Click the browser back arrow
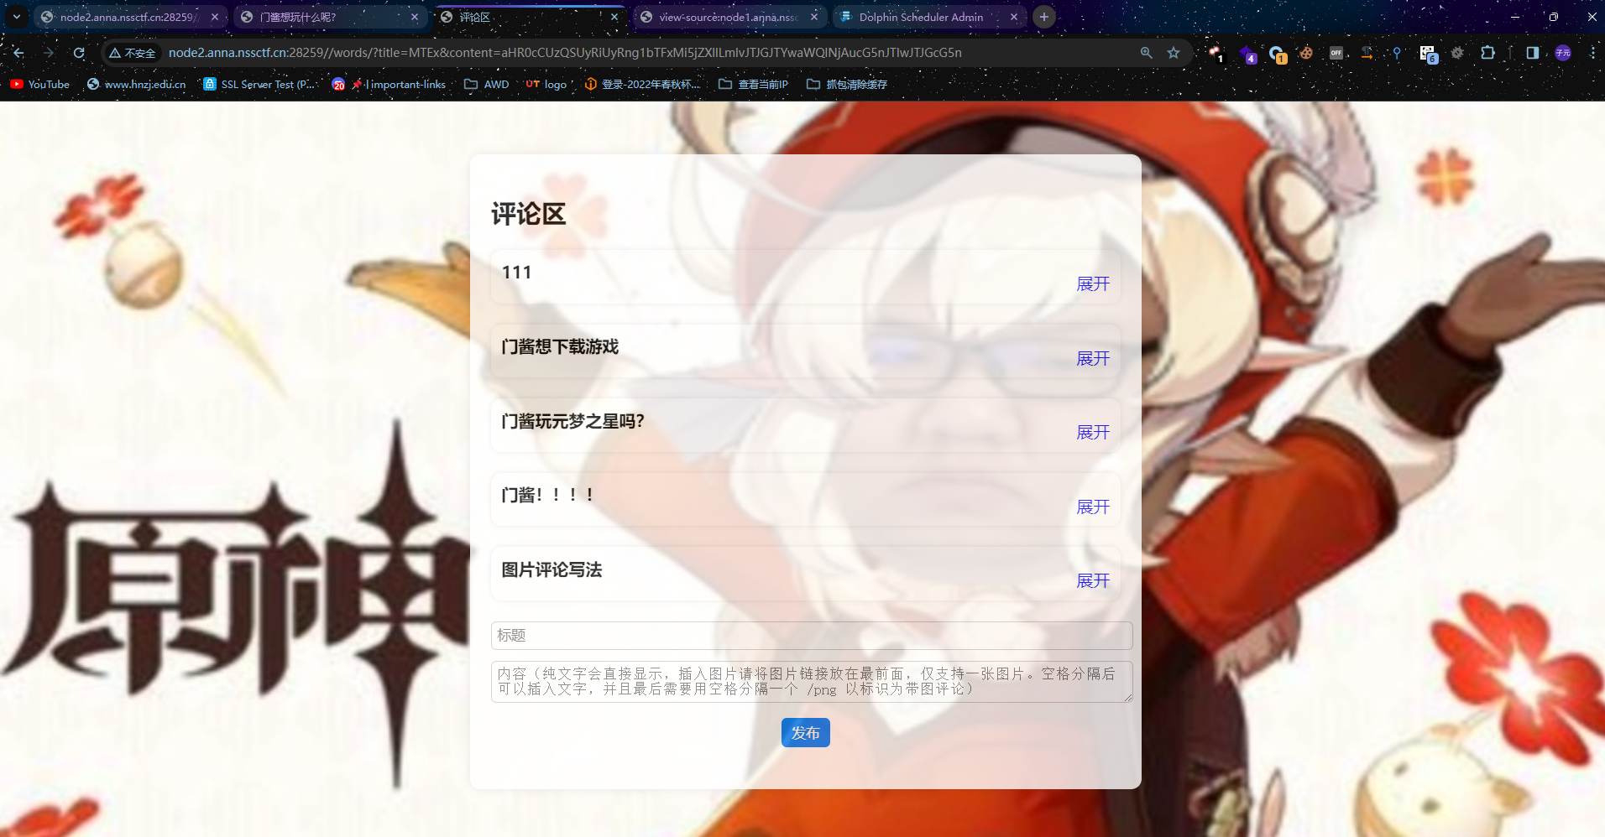The width and height of the screenshot is (1605, 837). (18, 53)
